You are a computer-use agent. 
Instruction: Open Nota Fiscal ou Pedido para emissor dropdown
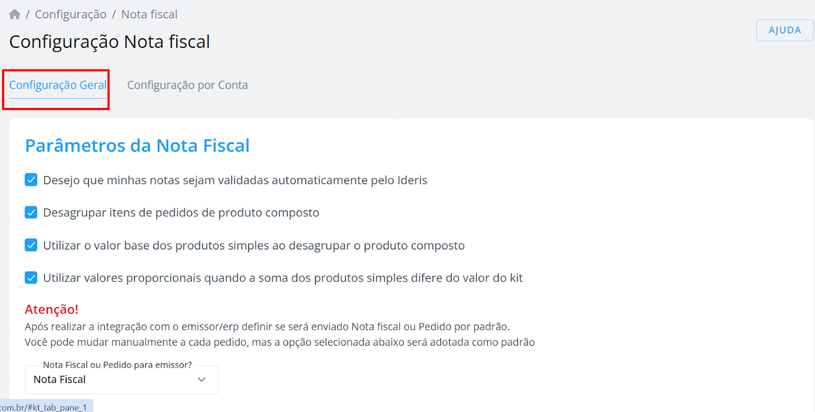(x=121, y=379)
